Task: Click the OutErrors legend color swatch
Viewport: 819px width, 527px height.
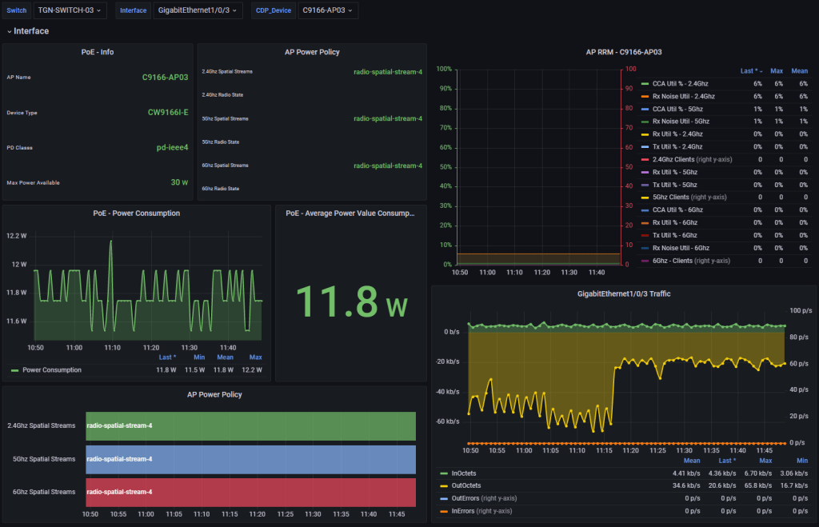Action: click(444, 498)
